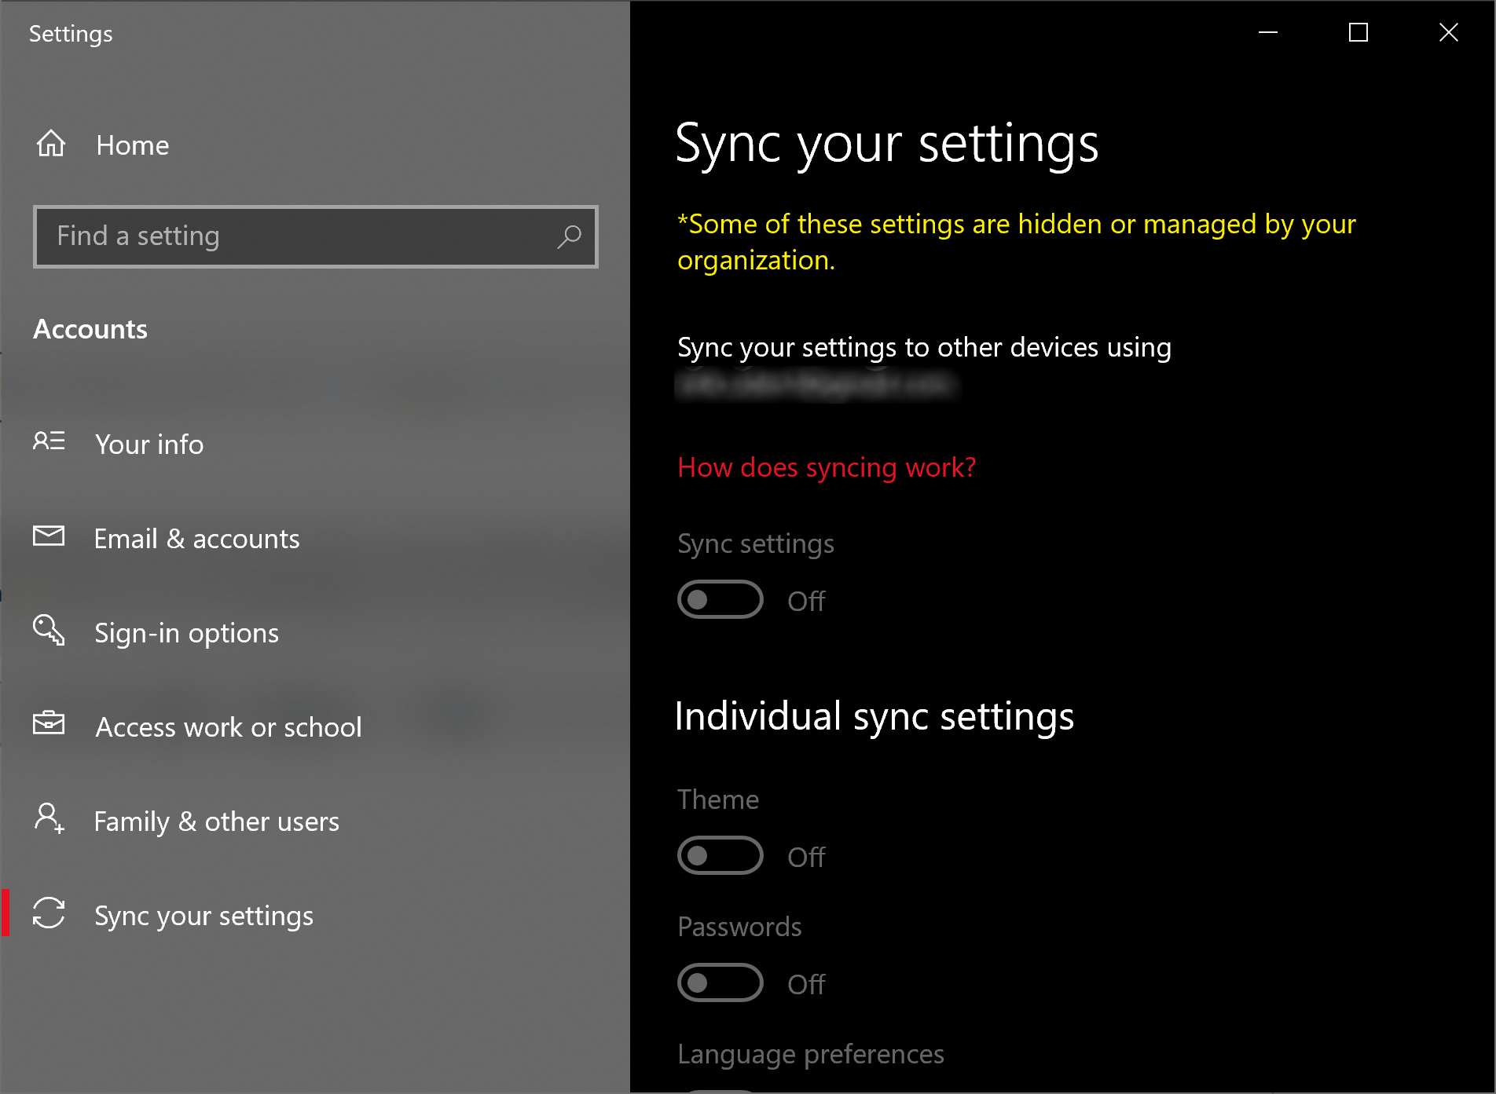Click the Language preferences label
Image resolution: width=1496 pixels, height=1094 pixels.
[811, 1054]
